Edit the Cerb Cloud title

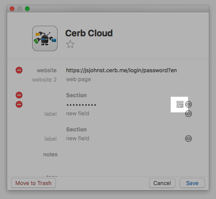[89, 33]
